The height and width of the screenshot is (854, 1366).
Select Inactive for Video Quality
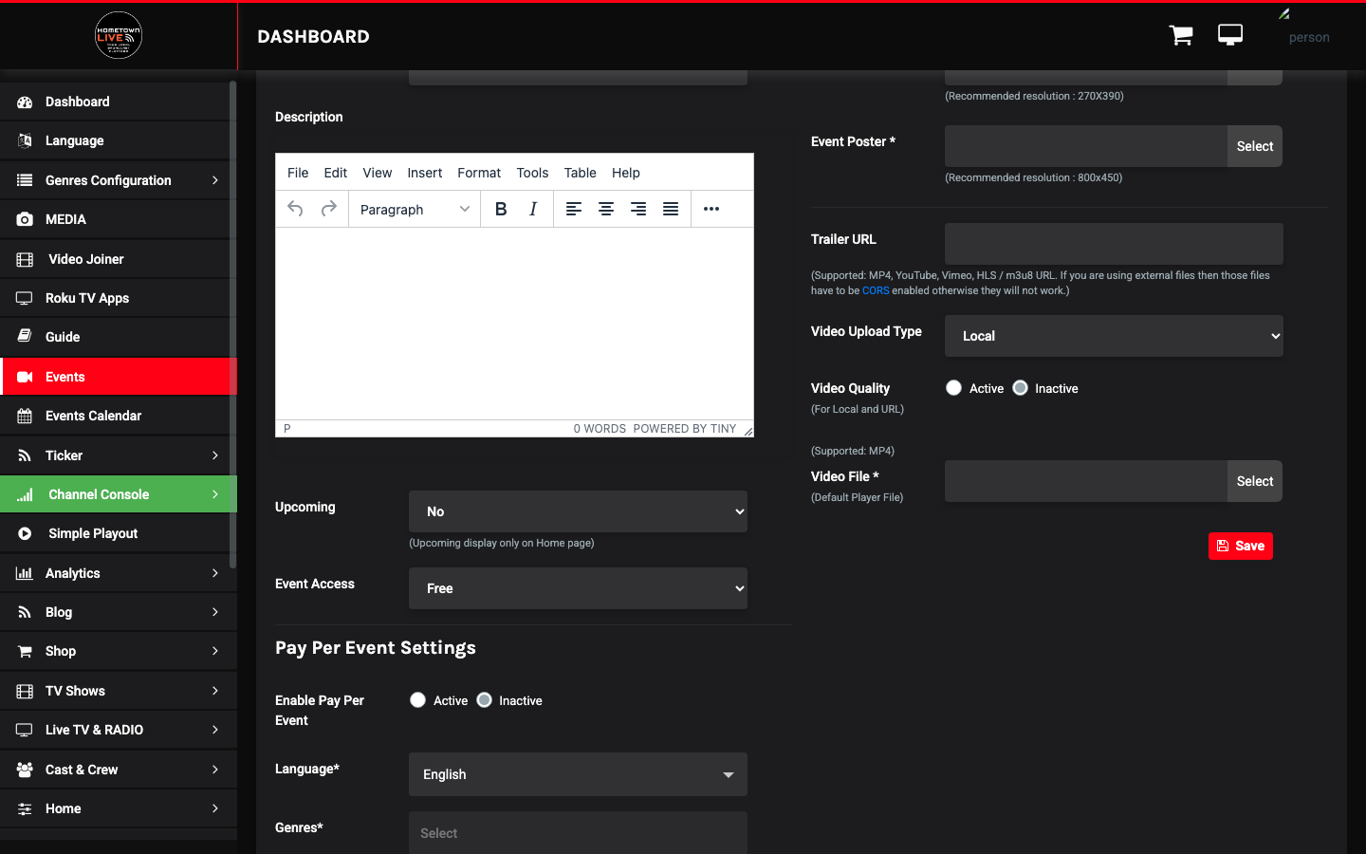point(1020,388)
